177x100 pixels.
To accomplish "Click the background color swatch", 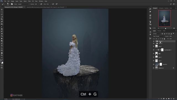I will click(x=2, y=63).
